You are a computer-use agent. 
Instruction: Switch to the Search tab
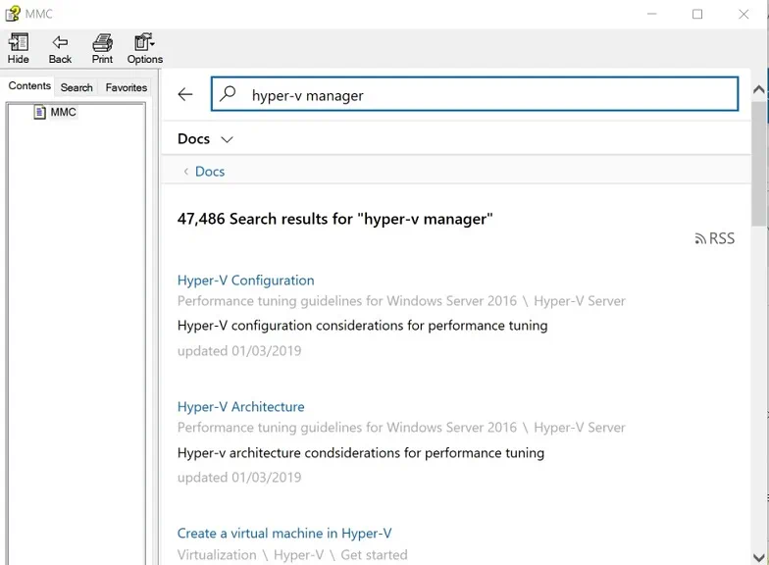coord(77,87)
